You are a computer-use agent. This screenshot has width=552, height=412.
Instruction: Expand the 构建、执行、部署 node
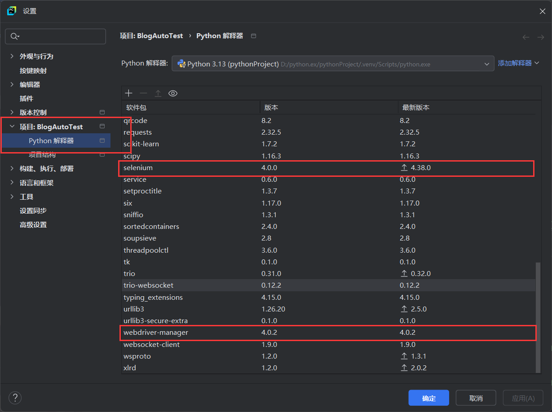pyautogui.click(x=12, y=169)
